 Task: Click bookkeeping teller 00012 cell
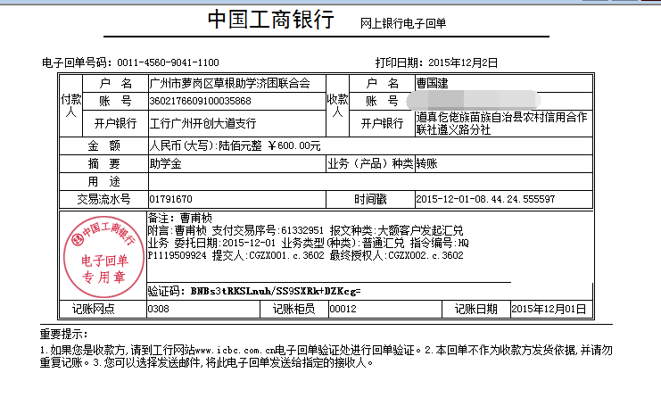coord(384,309)
